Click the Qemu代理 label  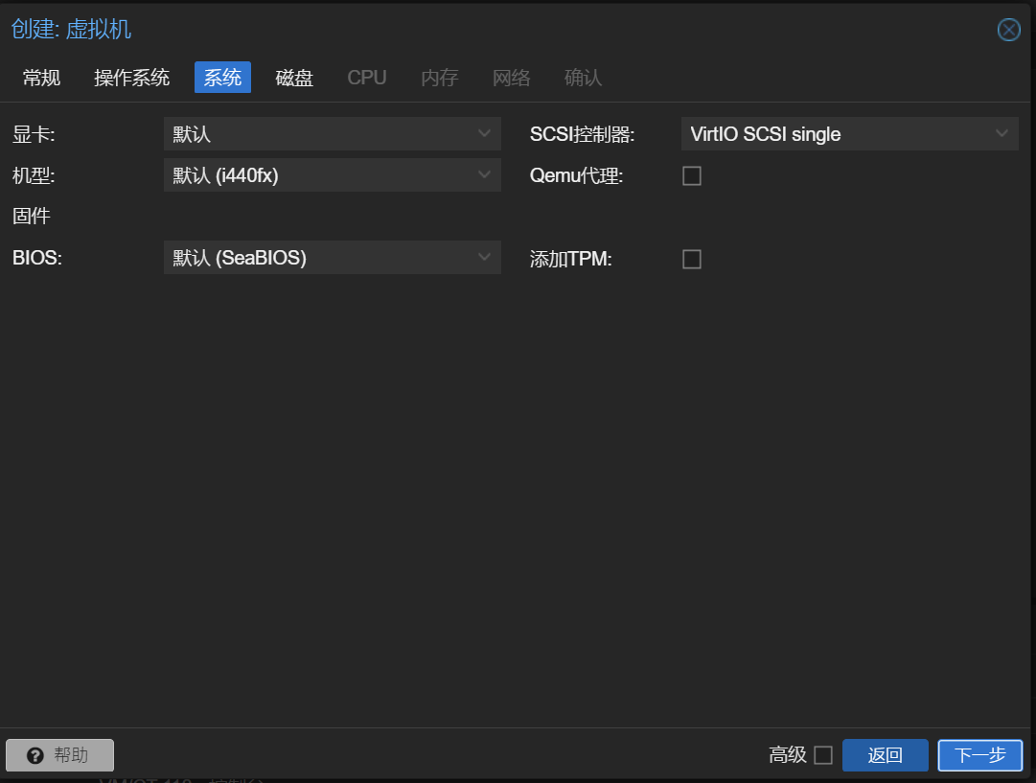click(x=576, y=175)
